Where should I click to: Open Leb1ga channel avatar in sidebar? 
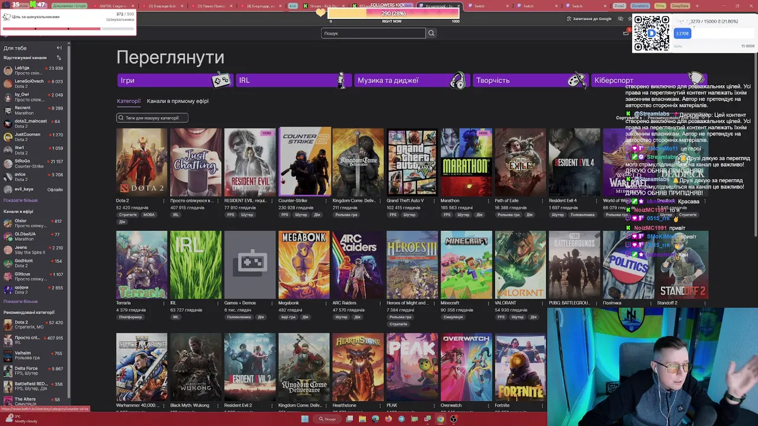(8, 70)
